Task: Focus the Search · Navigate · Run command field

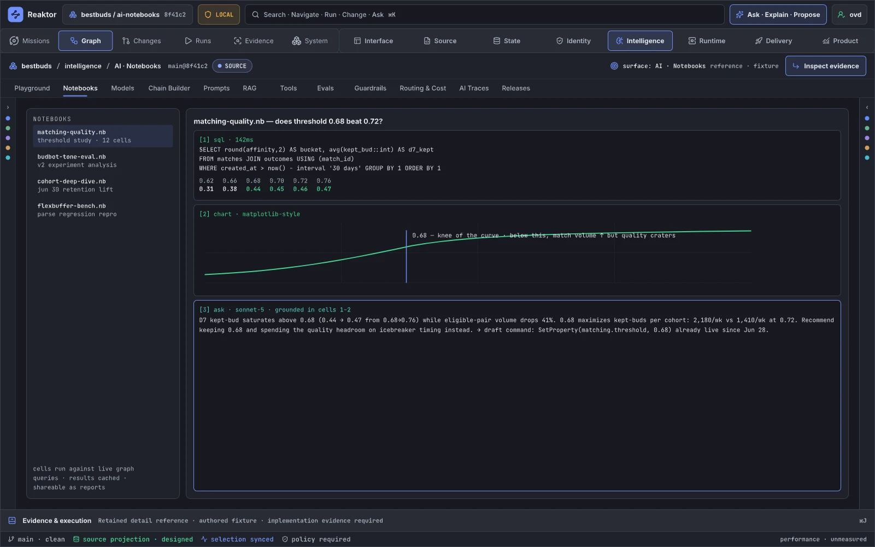Action: pyautogui.click(x=484, y=15)
